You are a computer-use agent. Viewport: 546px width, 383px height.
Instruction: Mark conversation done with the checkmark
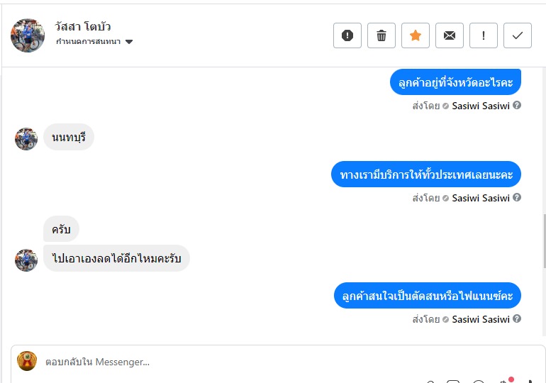click(518, 35)
